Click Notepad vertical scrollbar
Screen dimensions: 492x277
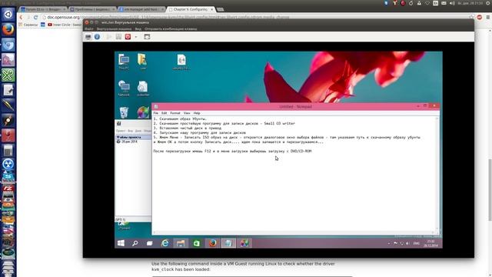coord(437,173)
